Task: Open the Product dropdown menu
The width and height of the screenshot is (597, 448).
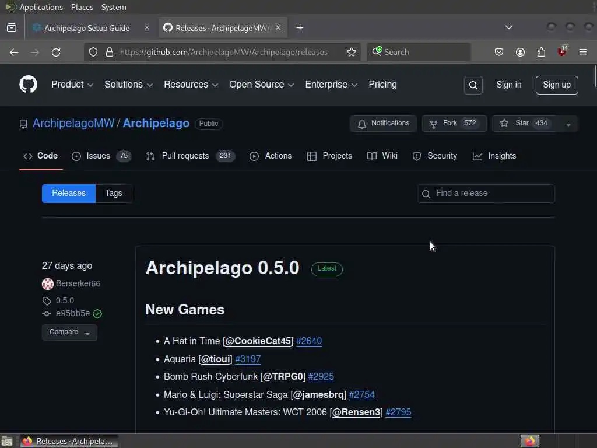Action: [x=72, y=85]
